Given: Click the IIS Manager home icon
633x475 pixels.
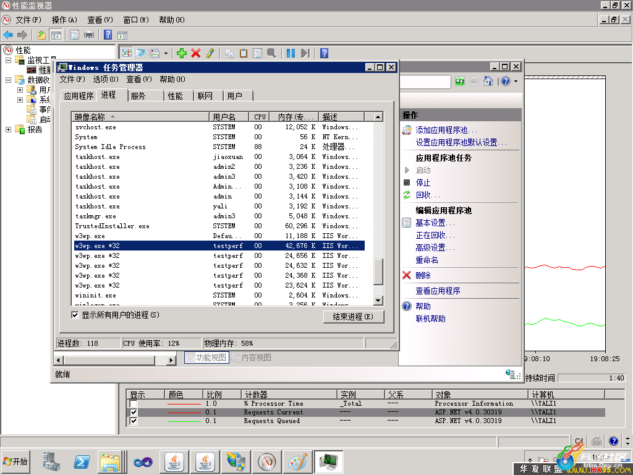Looking at the screenshot, I should 488,81.
